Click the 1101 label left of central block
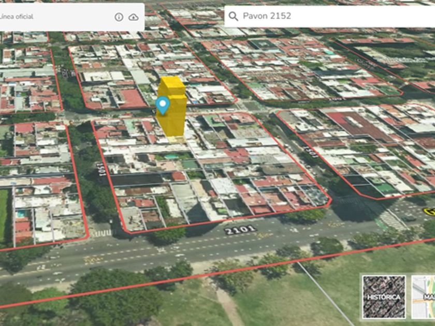Screen dimensions: 435x326 click(x=100, y=168)
